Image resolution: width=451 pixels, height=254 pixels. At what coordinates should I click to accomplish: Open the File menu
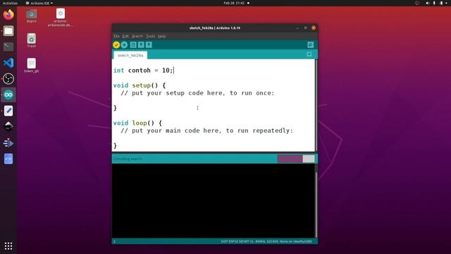tap(116, 36)
